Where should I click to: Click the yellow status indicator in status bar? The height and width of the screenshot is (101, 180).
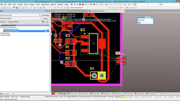[122, 97]
